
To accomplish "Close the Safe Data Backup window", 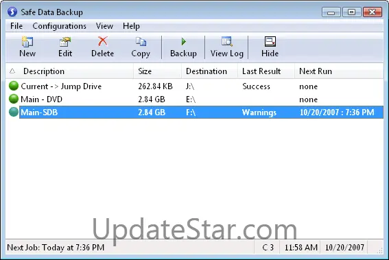I will [x=372, y=12].
